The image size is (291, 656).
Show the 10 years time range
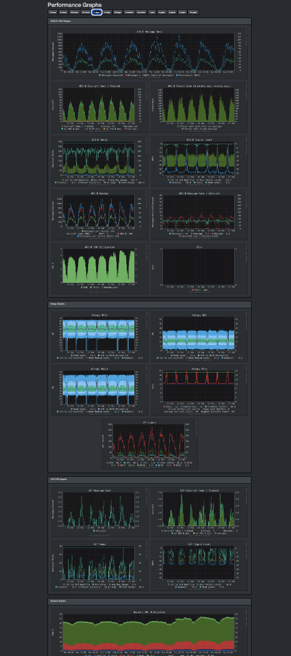193,12
